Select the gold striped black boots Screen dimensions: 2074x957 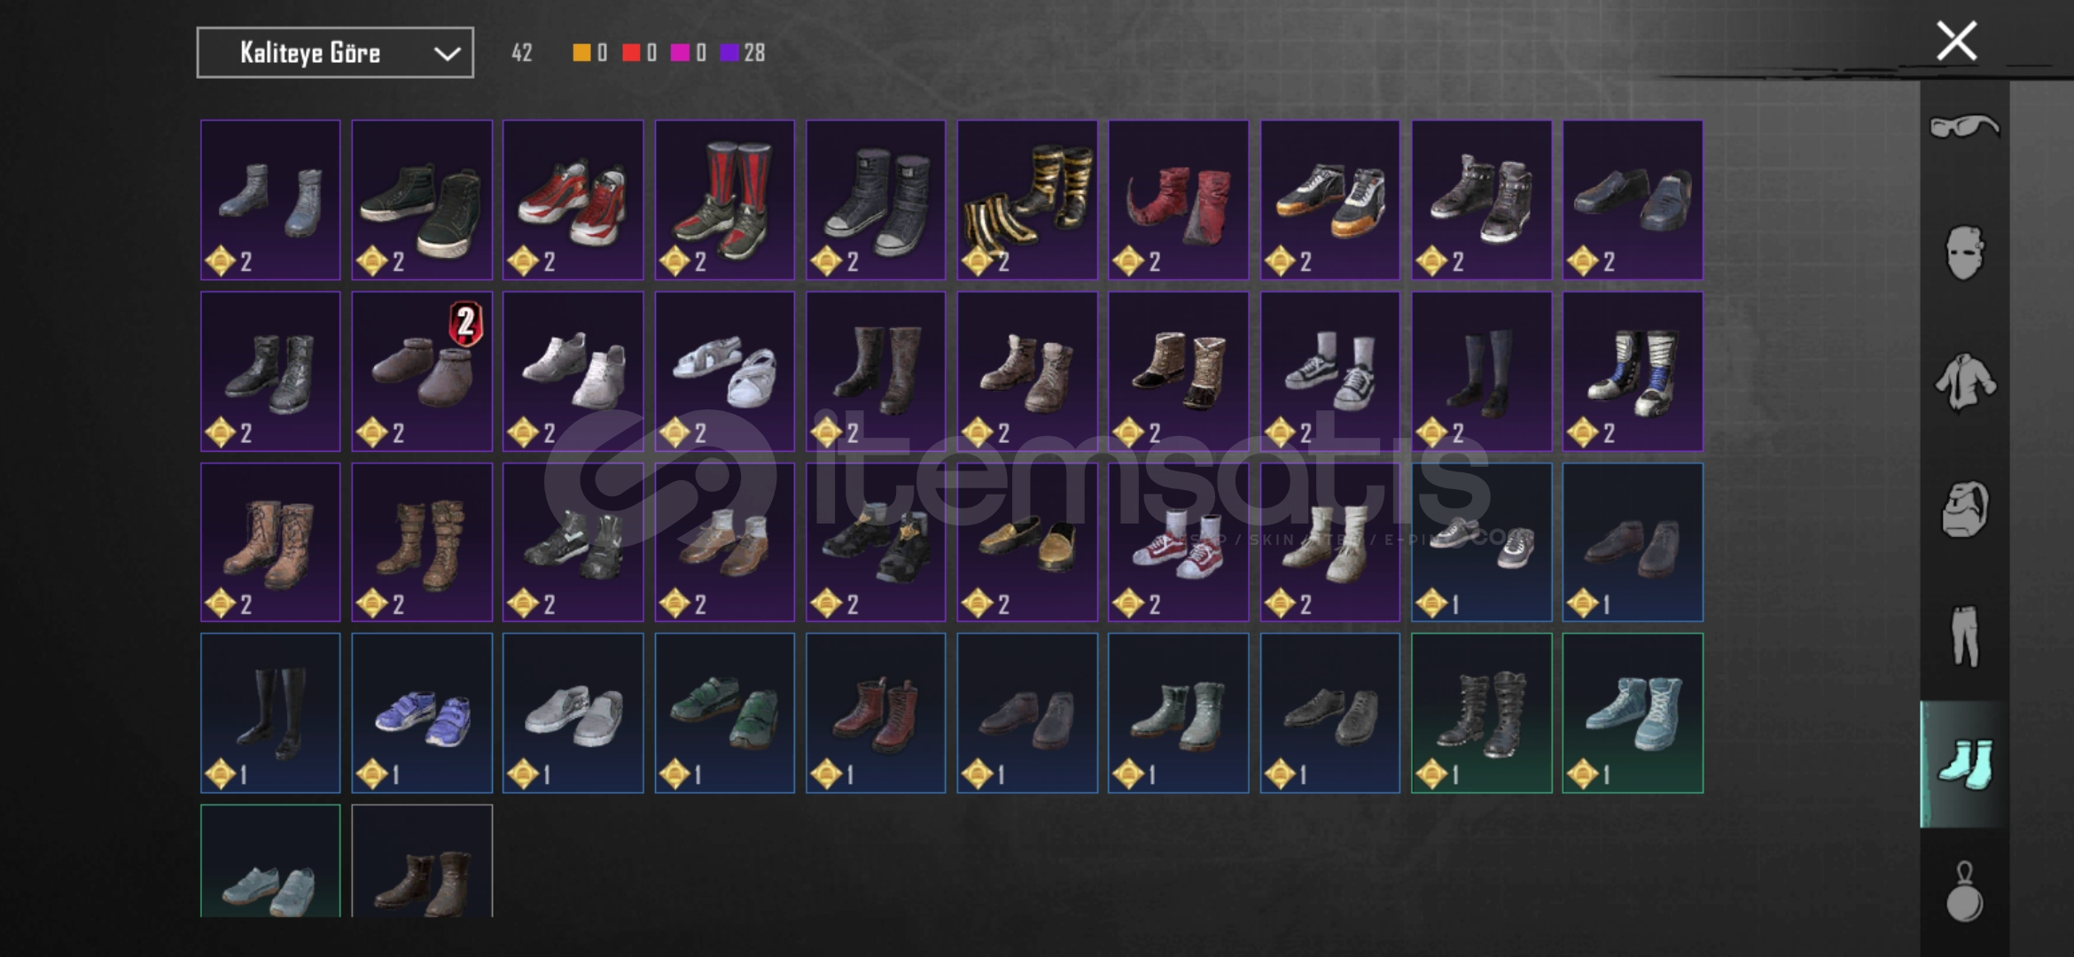pyautogui.click(x=1026, y=200)
